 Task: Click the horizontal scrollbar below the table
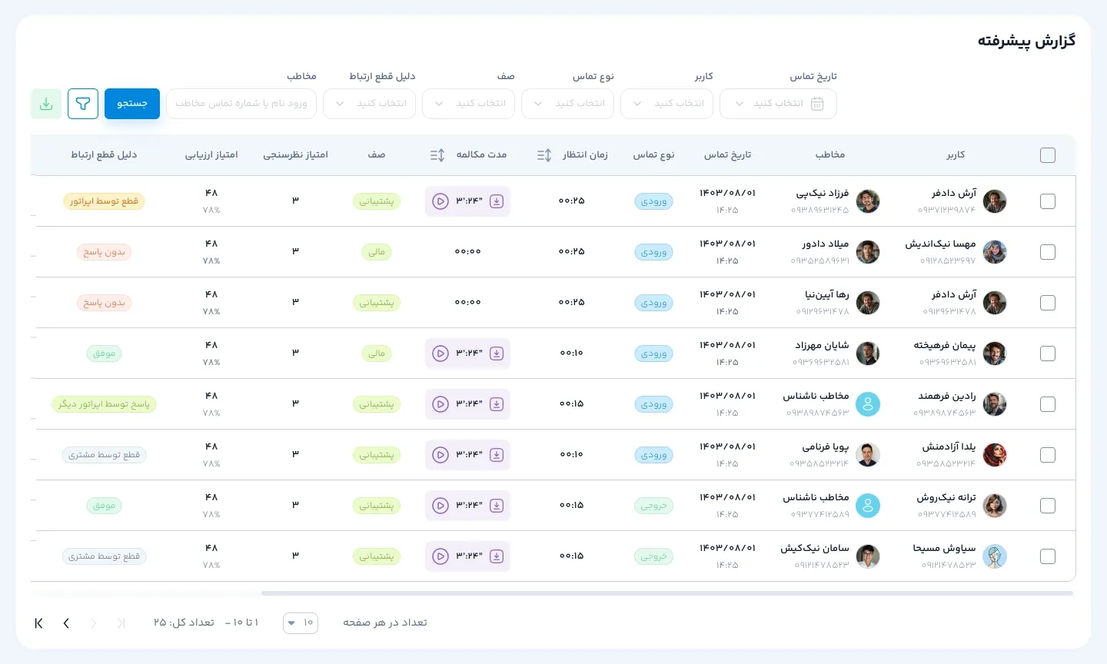point(667,593)
